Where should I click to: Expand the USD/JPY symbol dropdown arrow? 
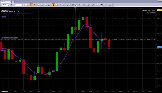pos(9,5)
